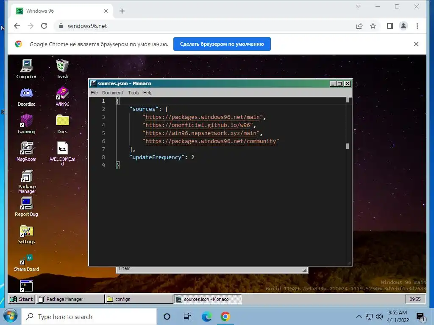The height and width of the screenshot is (325, 434).
Task: Dismiss the Chrome default browser infobar
Action: pyautogui.click(x=416, y=44)
